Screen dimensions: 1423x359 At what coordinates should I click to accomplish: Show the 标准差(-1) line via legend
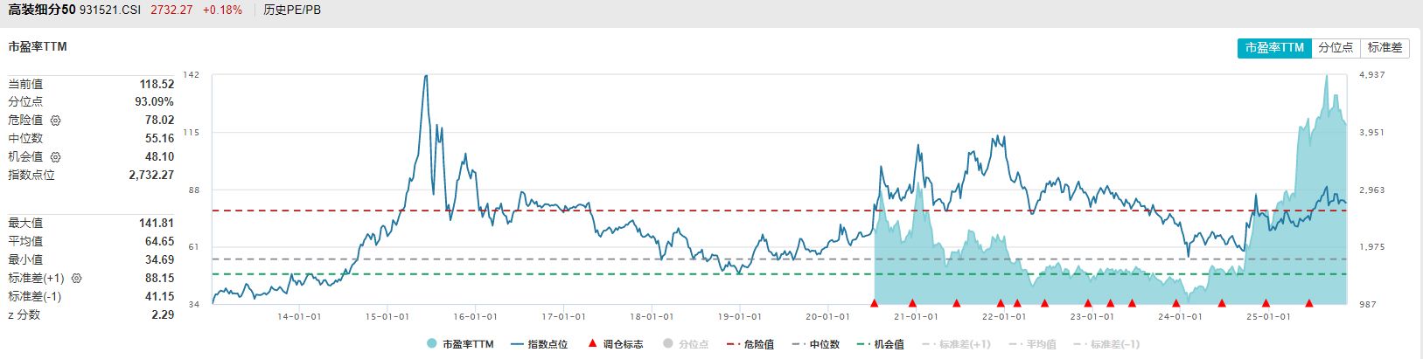tap(1106, 344)
